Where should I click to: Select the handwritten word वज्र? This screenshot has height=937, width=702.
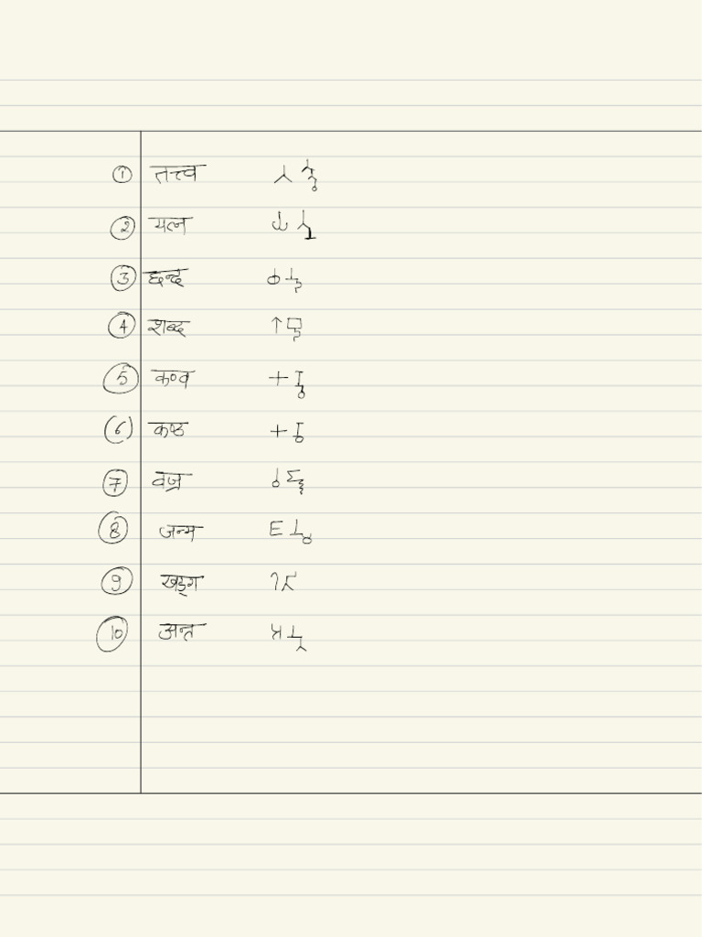(x=172, y=481)
